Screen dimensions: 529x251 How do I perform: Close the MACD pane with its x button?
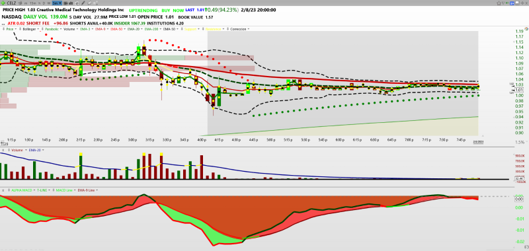tap(3, 190)
